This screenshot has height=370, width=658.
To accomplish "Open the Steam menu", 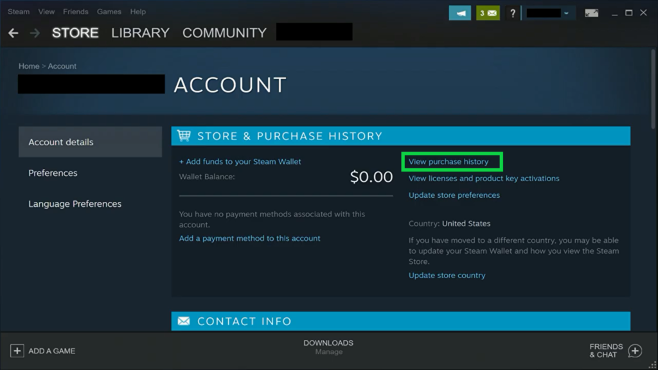I will (19, 12).
